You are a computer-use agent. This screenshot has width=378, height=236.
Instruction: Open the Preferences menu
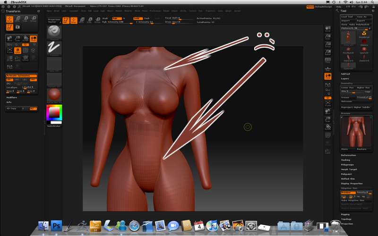(155, 11)
